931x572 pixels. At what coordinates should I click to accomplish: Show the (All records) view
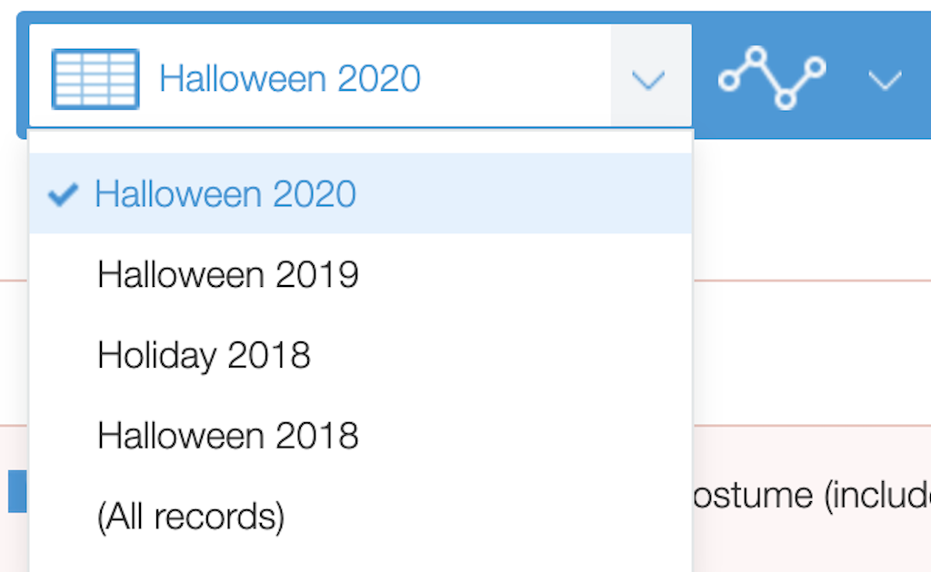coord(190,516)
